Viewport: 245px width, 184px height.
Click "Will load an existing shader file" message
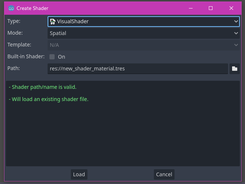(x=49, y=99)
